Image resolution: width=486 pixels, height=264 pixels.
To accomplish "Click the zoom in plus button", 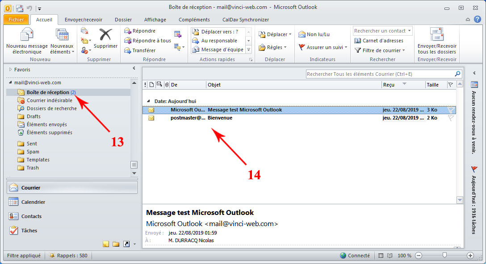I will click(470, 256).
